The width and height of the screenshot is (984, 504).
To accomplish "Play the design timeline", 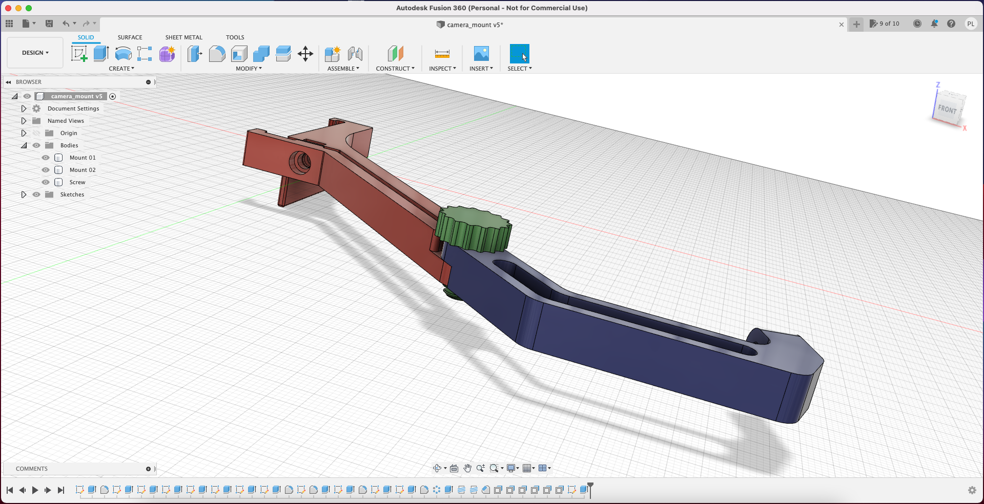I will coord(35,490).
